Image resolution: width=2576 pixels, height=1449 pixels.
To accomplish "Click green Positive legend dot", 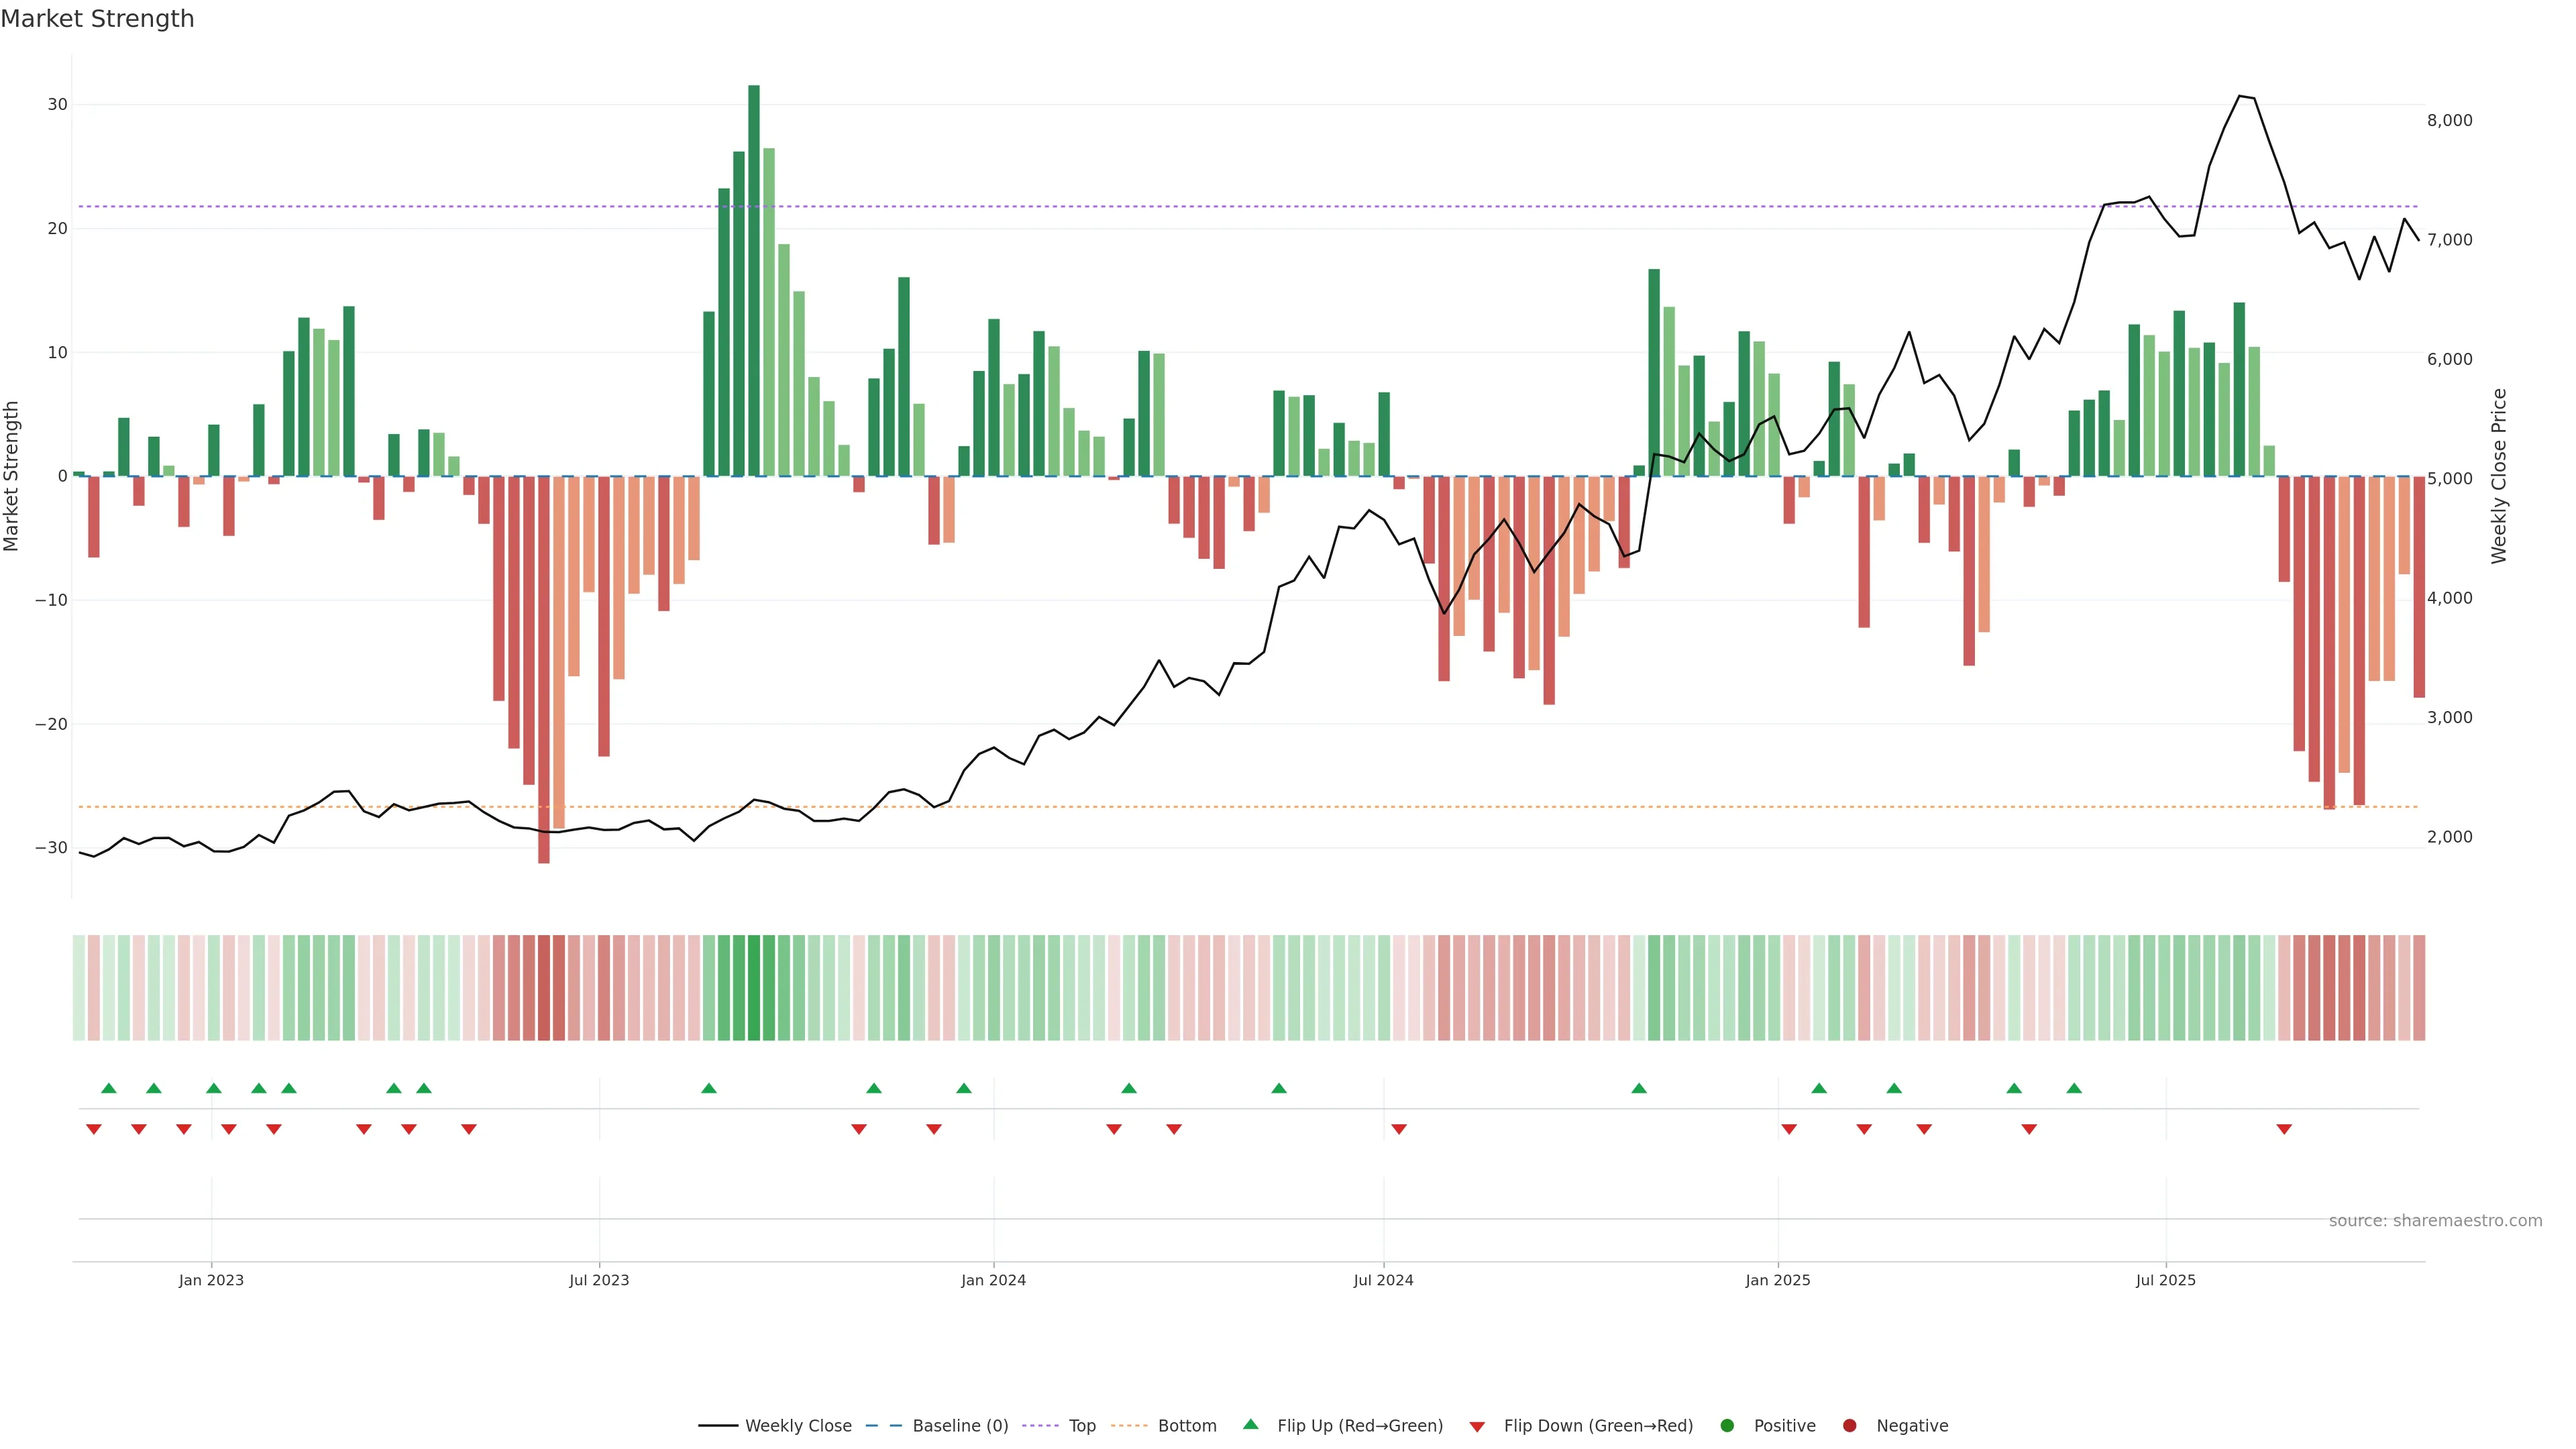I will 1727,1426.
